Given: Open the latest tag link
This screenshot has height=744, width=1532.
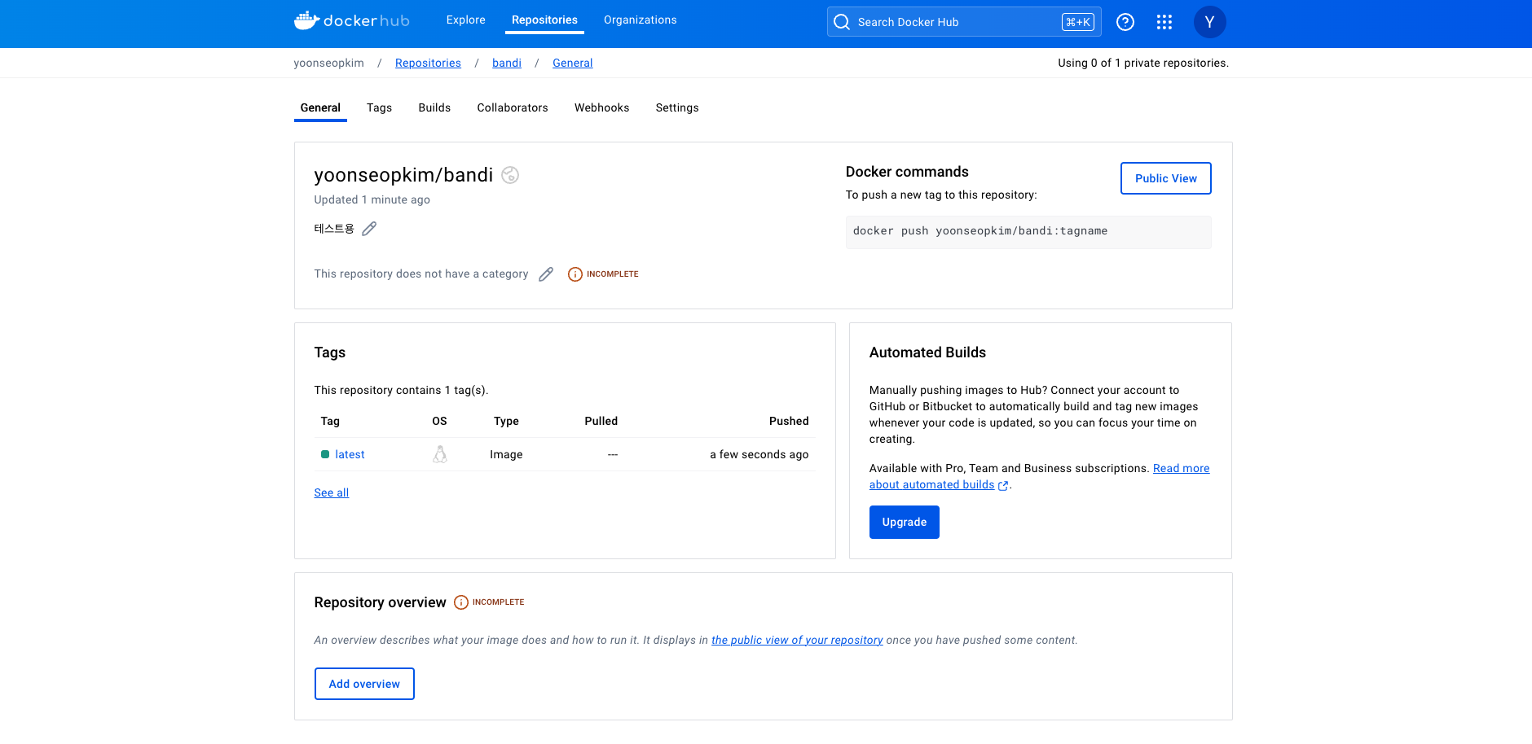Looking at the screenshot, I should click(x=350, y=454).
